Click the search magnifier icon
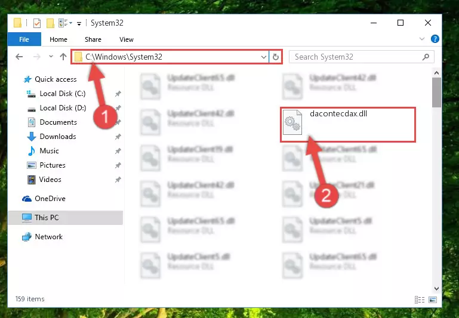Viewport: 459px width, 318px height. click(426, 57)
